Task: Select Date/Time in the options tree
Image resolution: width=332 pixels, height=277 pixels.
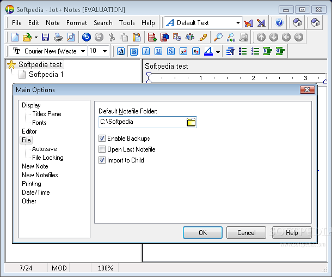Action: click(x=36, y=192)
